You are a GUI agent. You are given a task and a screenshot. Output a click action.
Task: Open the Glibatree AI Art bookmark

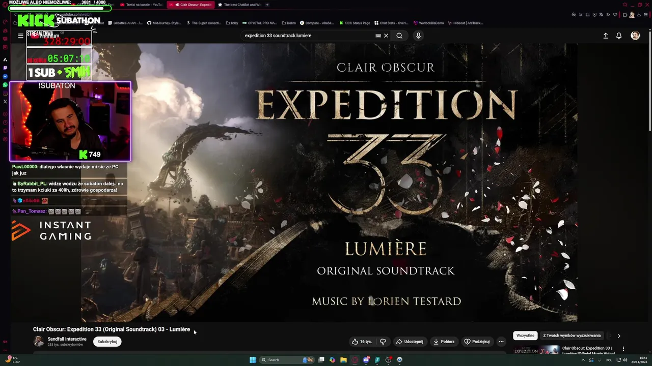(x=125, y=23)
